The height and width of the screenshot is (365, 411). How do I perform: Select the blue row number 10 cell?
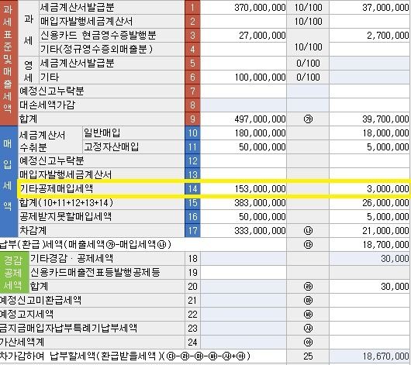(x=192, y=133)
